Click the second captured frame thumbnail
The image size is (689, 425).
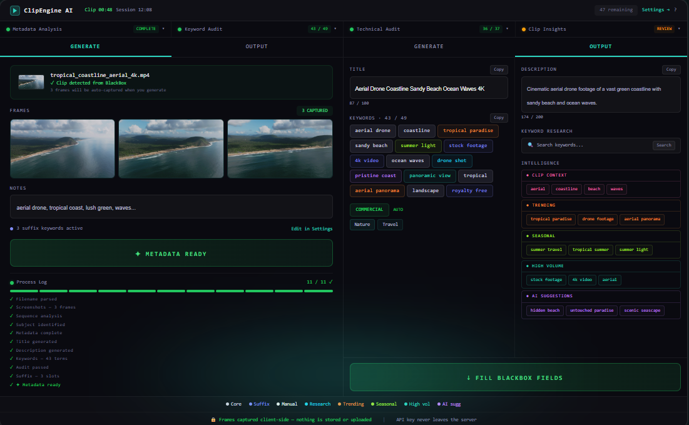pos(171,148)
